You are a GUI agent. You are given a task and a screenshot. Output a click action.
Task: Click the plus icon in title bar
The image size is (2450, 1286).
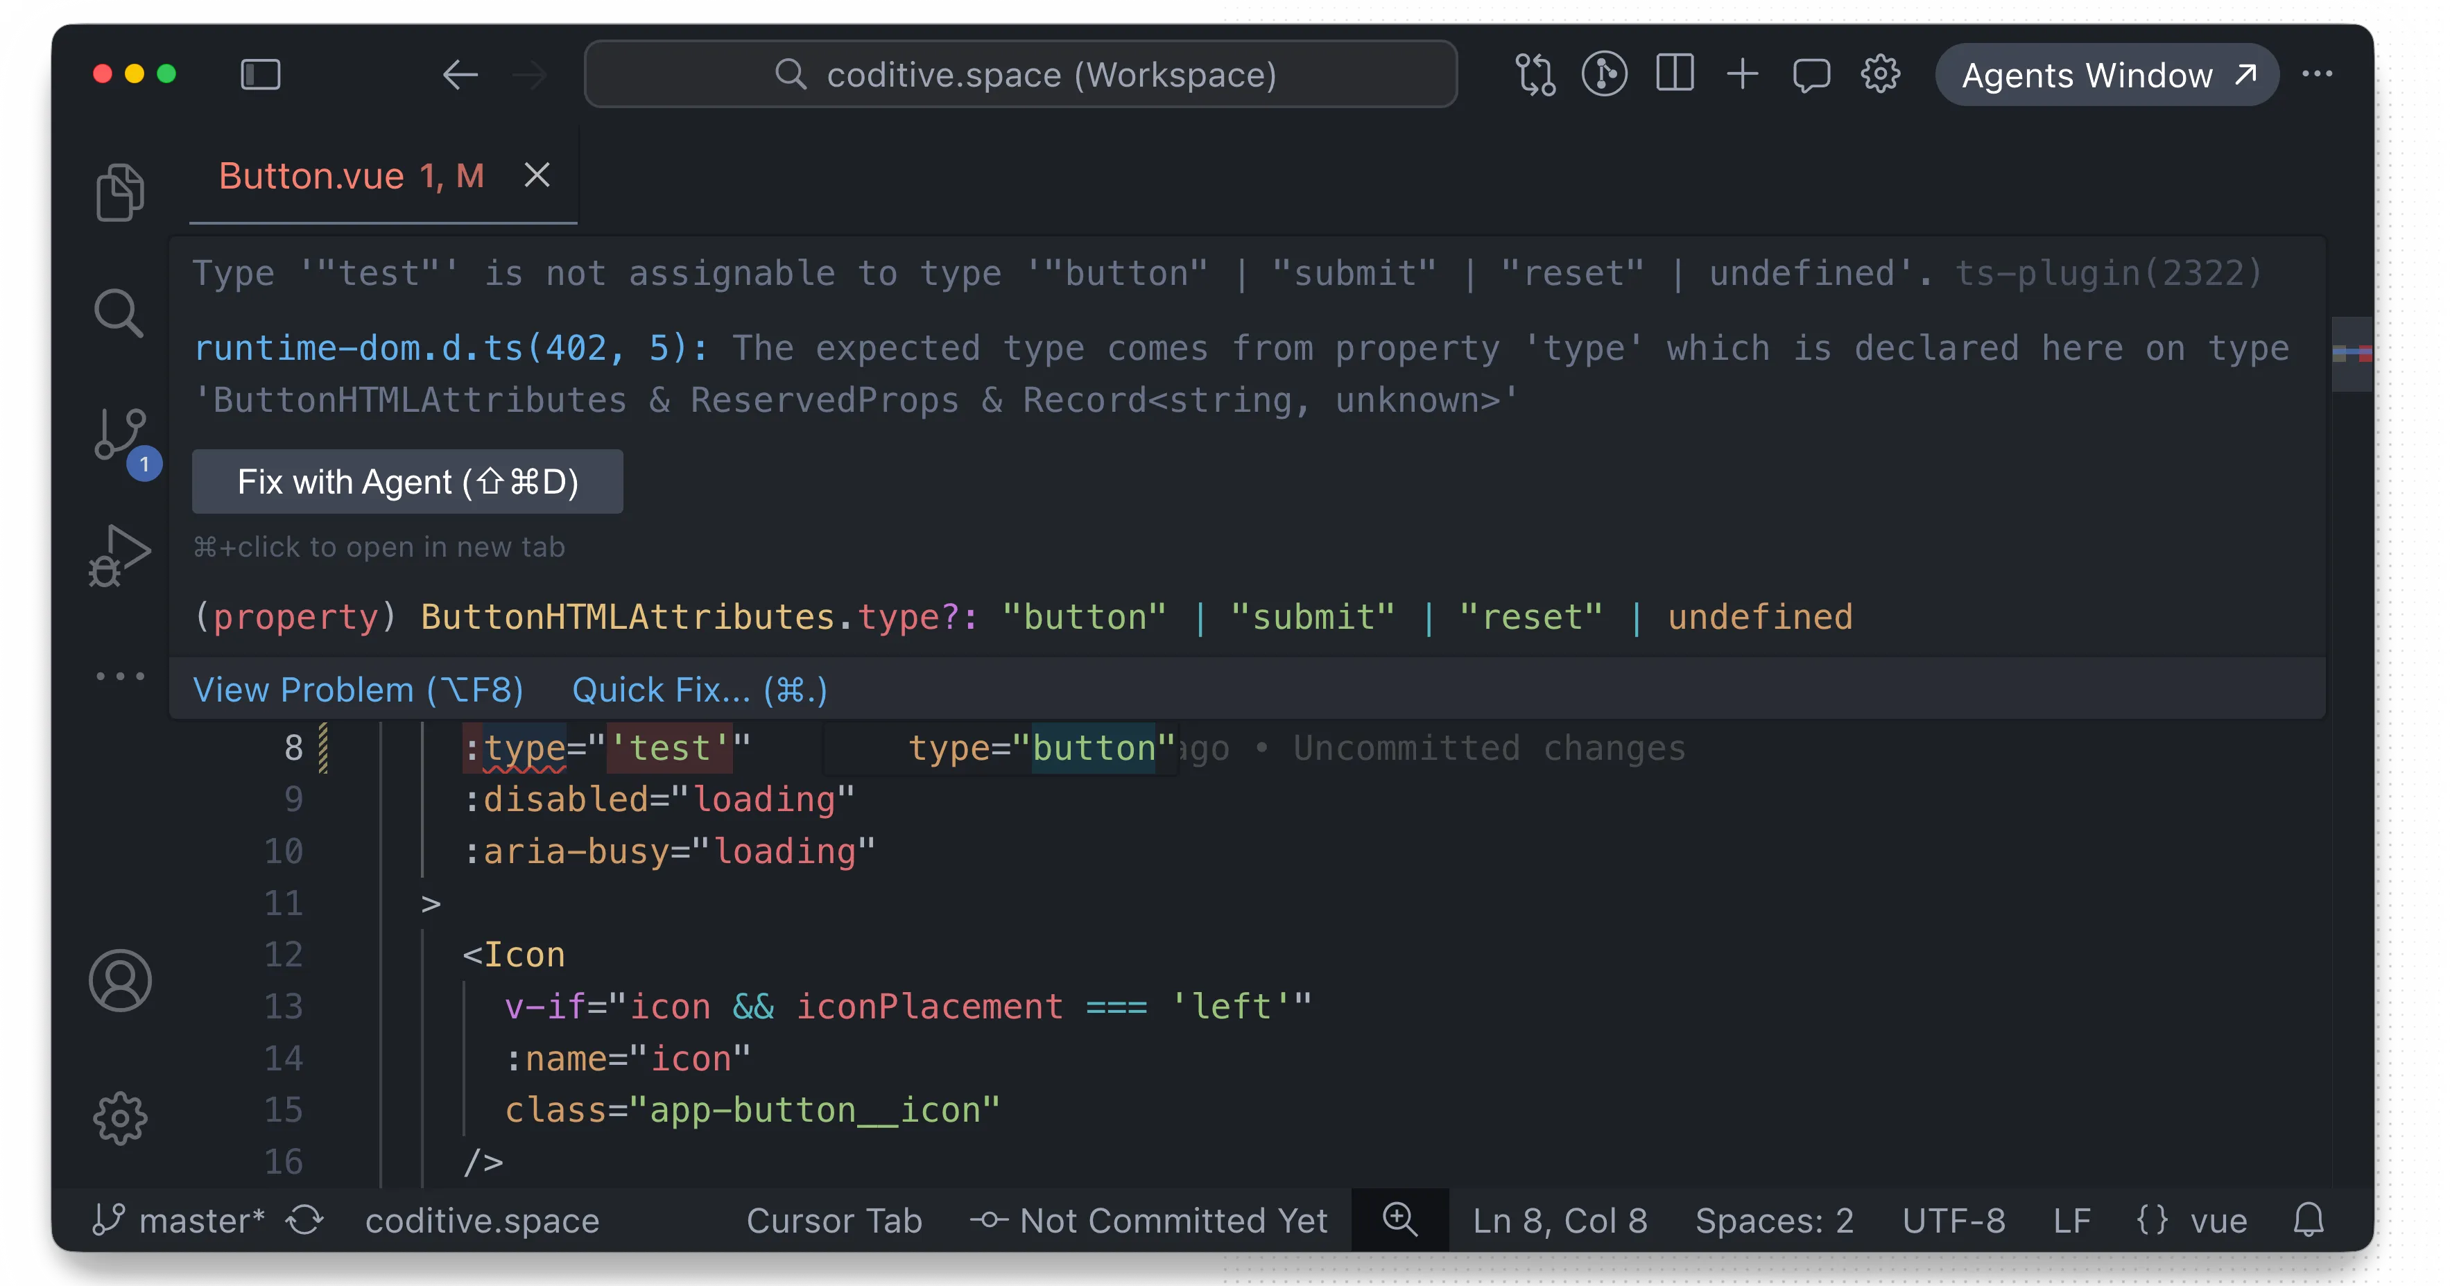pyautogui.click(x=1743, y=74)
